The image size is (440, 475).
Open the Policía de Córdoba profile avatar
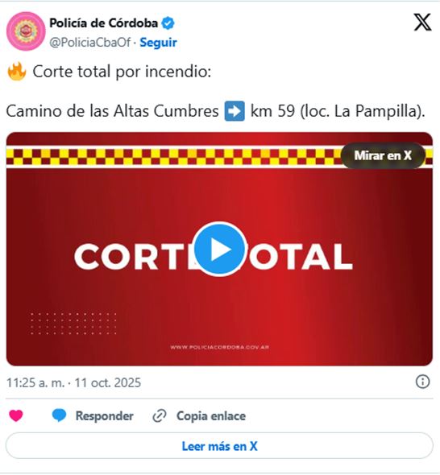[x=26, y=31]
